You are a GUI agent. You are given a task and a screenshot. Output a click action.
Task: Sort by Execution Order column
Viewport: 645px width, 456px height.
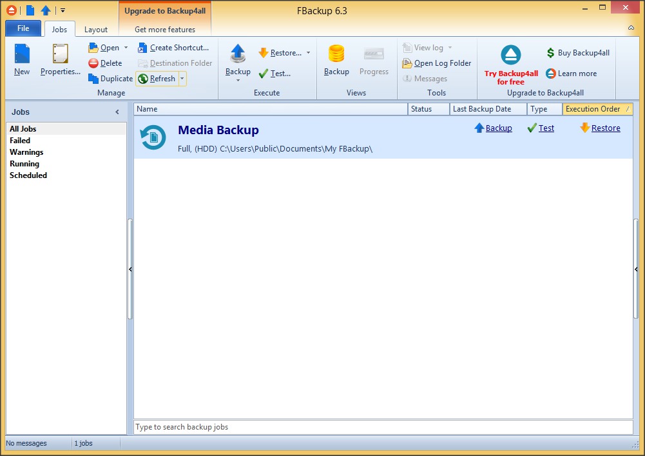click(x=598, y=109)
